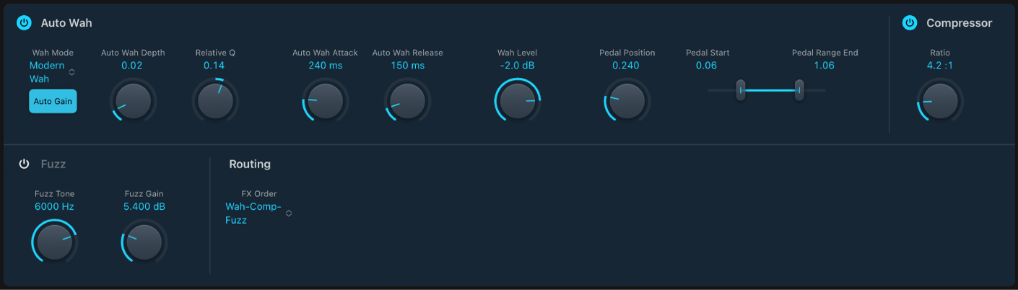1018x290 pixels.
Task: Click the Auto Gain button
Action: pos(53,102)
